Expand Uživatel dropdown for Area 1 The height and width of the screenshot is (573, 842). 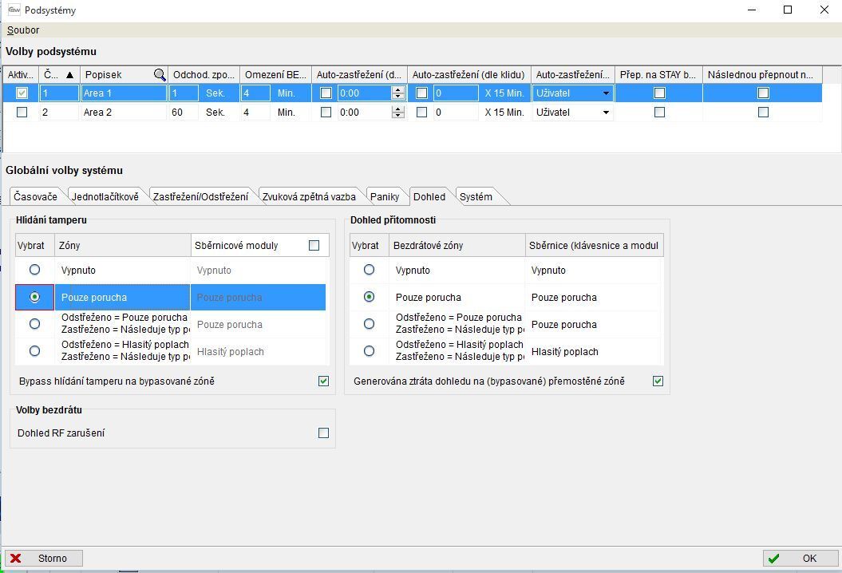606,93
